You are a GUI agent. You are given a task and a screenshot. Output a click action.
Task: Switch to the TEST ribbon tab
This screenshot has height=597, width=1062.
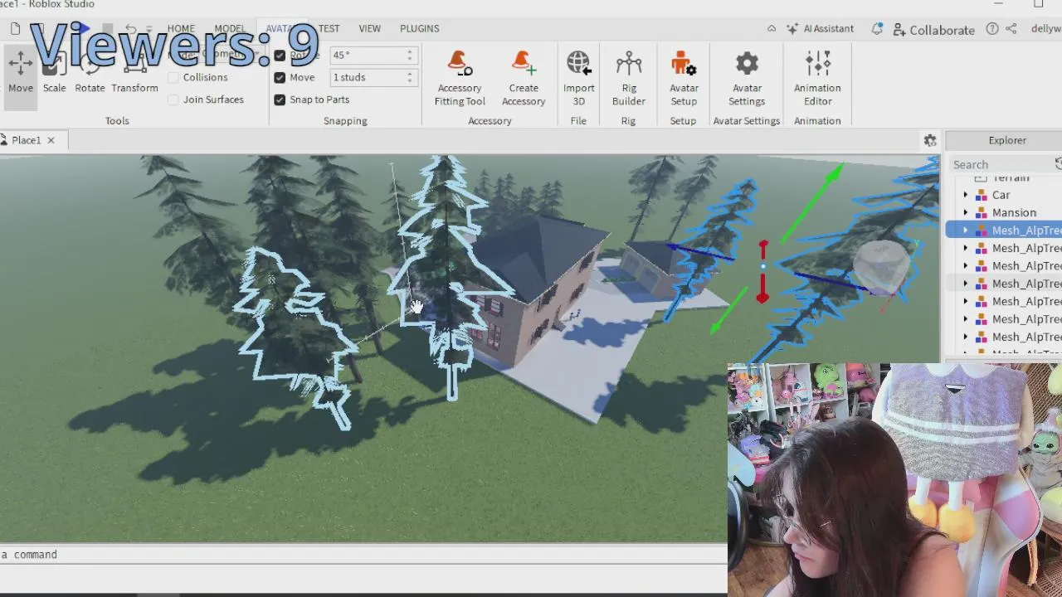pyautogui.click(x=329, y=28)
